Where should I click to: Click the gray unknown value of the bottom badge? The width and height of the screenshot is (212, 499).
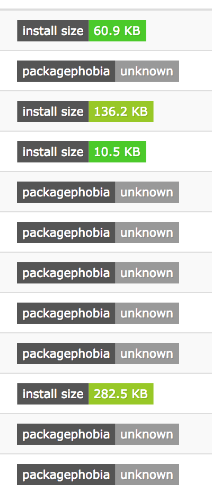coord(147,475)
